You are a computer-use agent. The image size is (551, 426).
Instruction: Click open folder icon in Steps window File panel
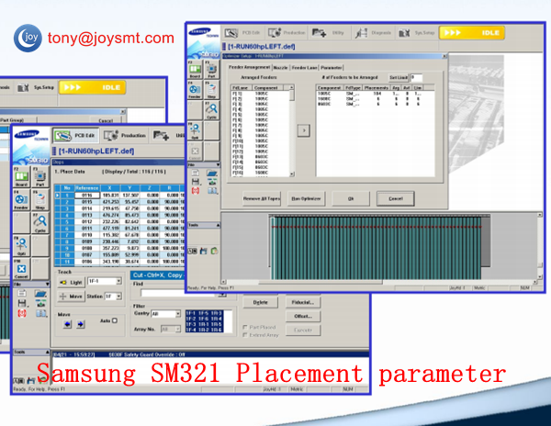click(x=40, y=293)
